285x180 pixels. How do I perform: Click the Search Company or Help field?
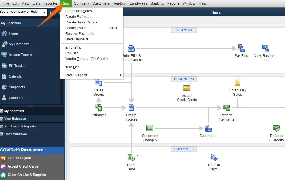point(21,12)
